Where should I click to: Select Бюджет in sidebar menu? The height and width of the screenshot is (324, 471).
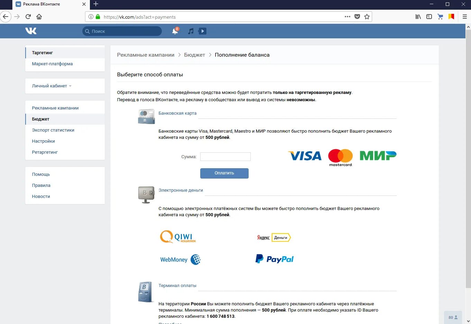65,119
